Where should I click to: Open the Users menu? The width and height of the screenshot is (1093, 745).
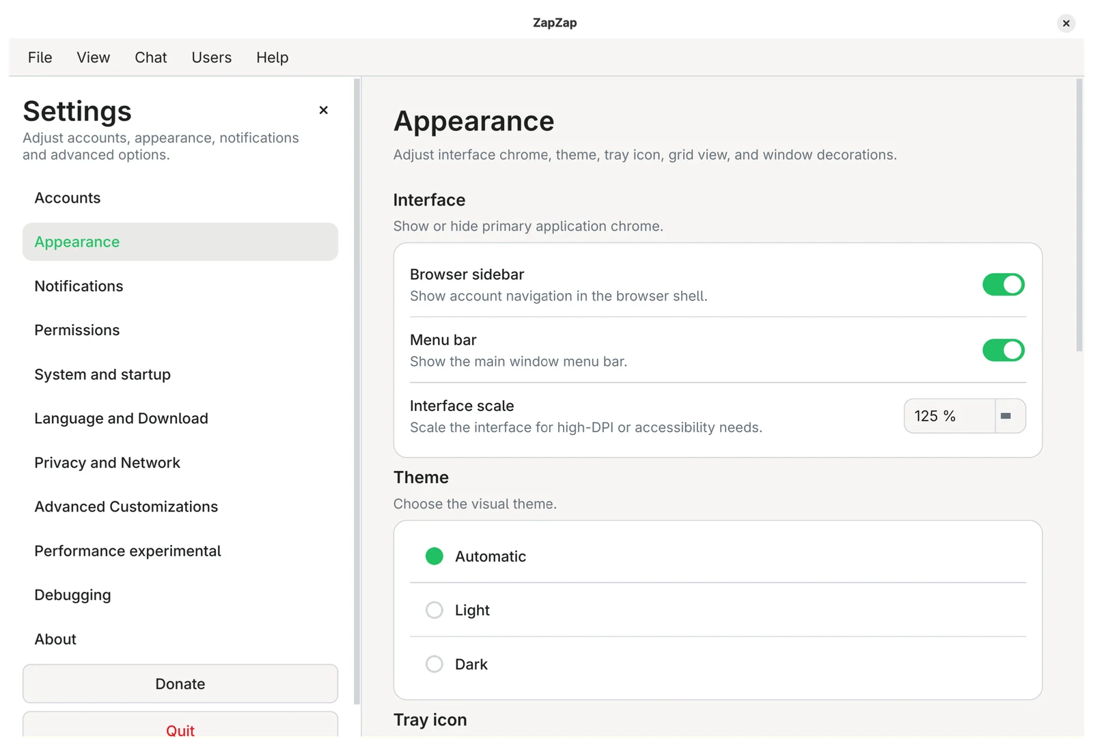point(211,57)
